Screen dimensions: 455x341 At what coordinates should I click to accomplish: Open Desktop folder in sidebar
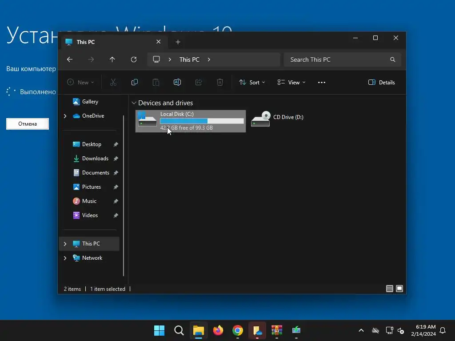[x=87, y=144]
